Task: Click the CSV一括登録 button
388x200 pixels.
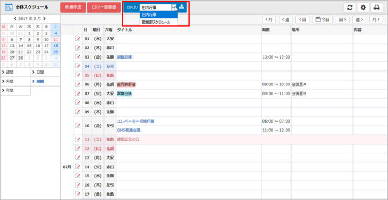Action: click(x=104, y=8)
